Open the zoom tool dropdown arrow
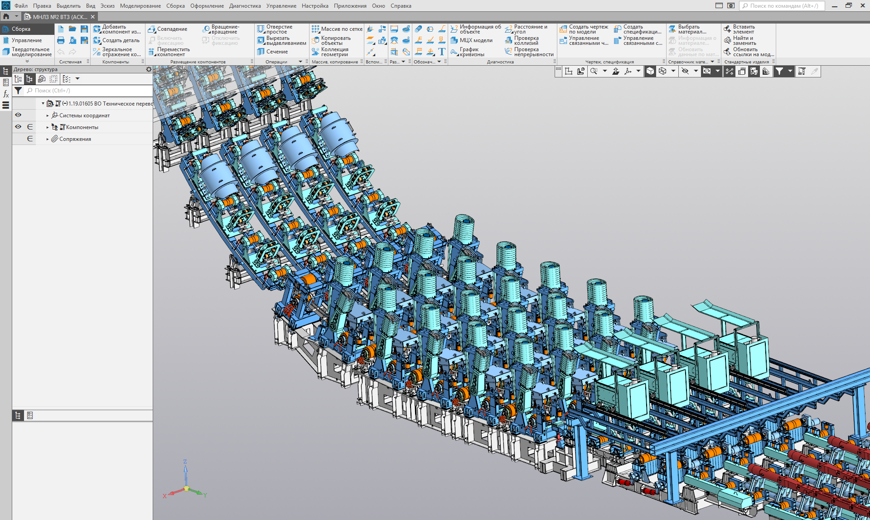Viewport: 870px width, 520px height. (x=604, y=71)
